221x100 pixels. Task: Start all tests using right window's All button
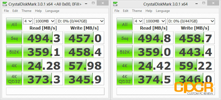[125, 24]
